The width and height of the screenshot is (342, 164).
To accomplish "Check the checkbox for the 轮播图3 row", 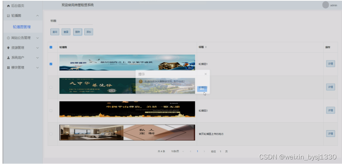I will (x=51, y=111).
